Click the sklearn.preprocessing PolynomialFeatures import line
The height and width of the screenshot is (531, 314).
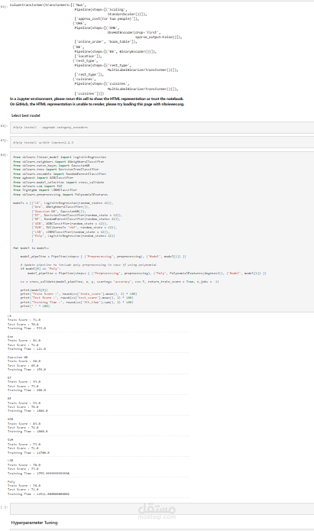[x=60, y=194]
